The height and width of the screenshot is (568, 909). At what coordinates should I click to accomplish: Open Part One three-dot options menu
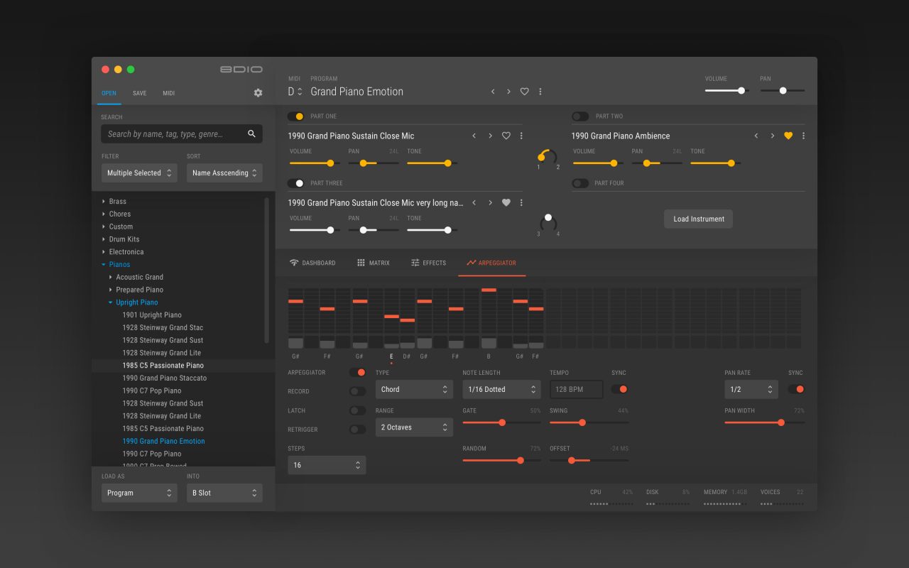(521, 136)
